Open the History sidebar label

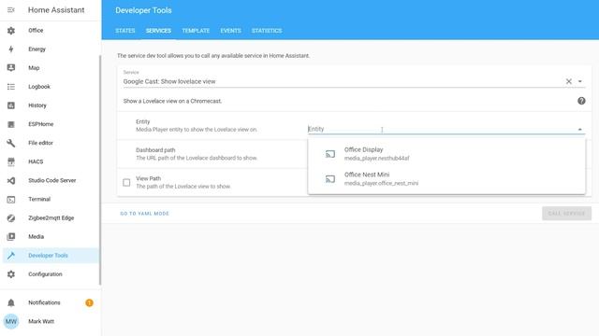(37, 105)
